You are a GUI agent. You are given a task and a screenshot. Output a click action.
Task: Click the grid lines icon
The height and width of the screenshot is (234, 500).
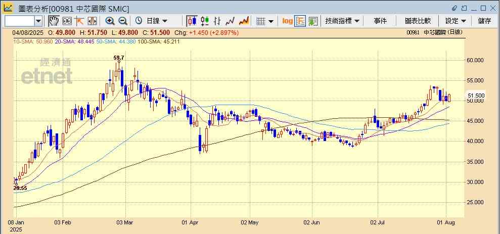point(261,21)
